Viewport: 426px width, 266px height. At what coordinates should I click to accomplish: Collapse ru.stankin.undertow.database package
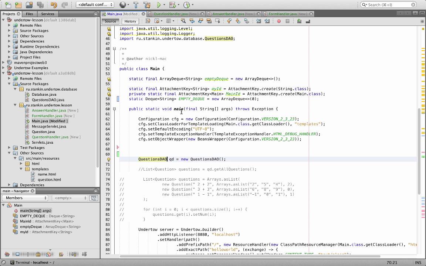click(x=15, y=89)
